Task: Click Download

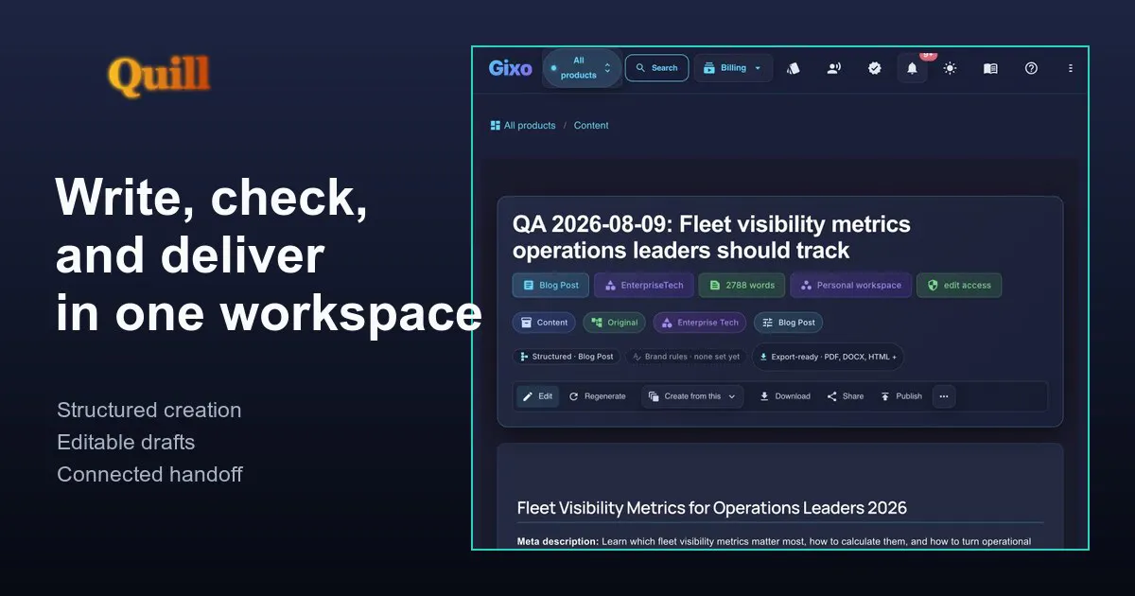Action: click(x=785, y=396)
